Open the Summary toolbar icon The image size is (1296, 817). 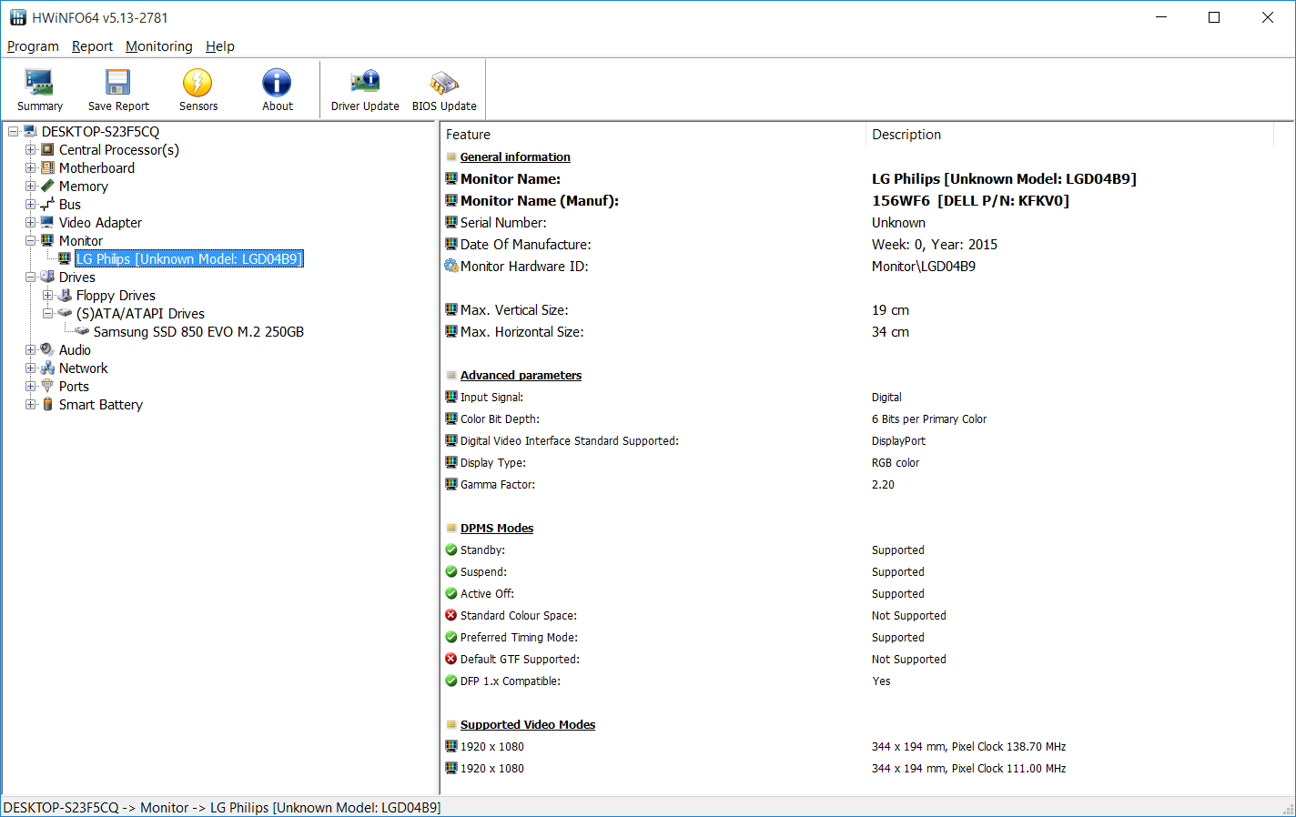click(x=40, y=83)
